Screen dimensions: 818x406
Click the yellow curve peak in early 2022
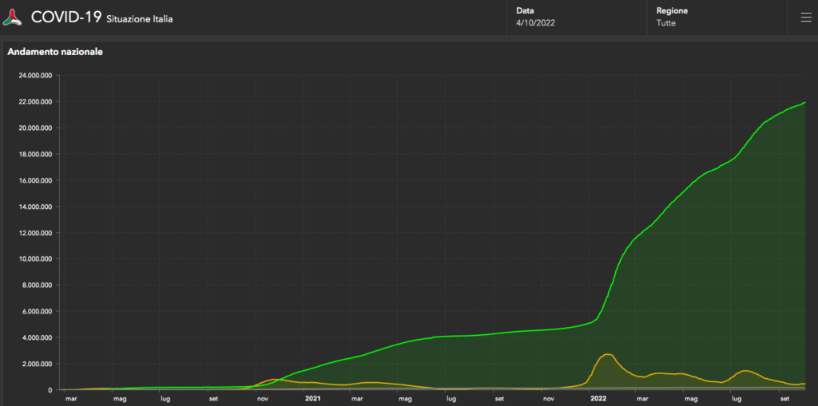tap(607, 354)
